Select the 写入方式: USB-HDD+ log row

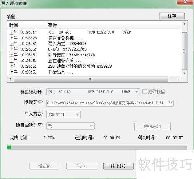click(94, 44)
